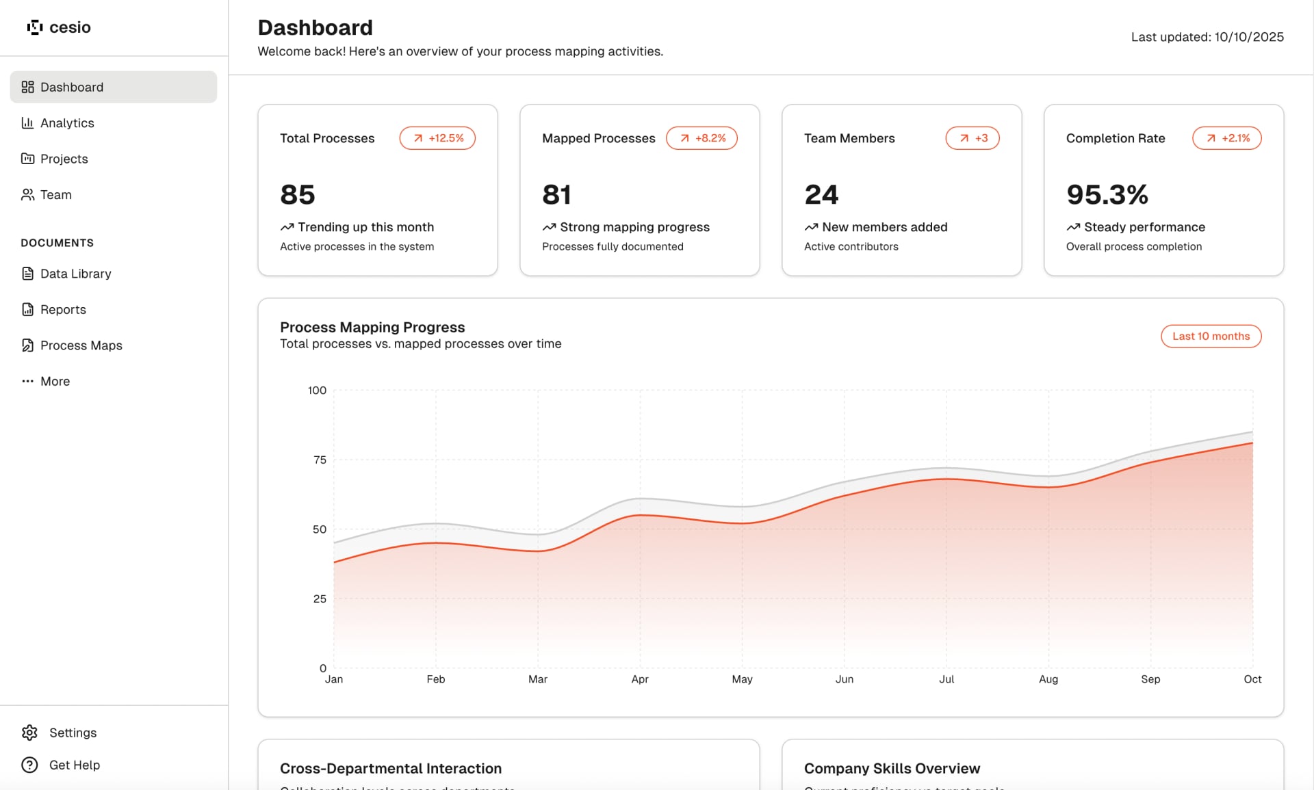1314x790 pixels.
Task: Click the Data Library document icon
Action: tap(27, 274)
